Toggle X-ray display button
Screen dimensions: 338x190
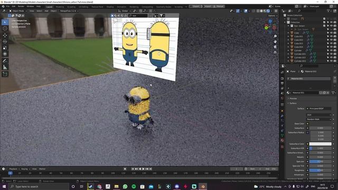(x=253, y=11)
